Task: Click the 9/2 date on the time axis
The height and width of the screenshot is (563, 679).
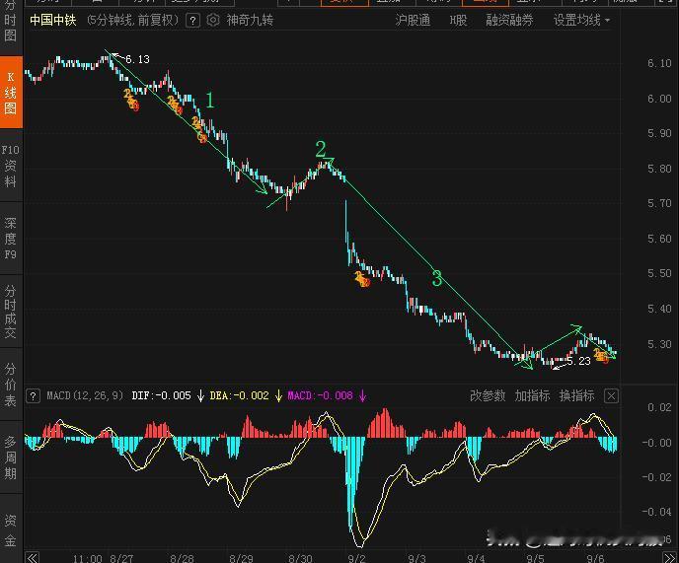Action: (x=357, y=558)
